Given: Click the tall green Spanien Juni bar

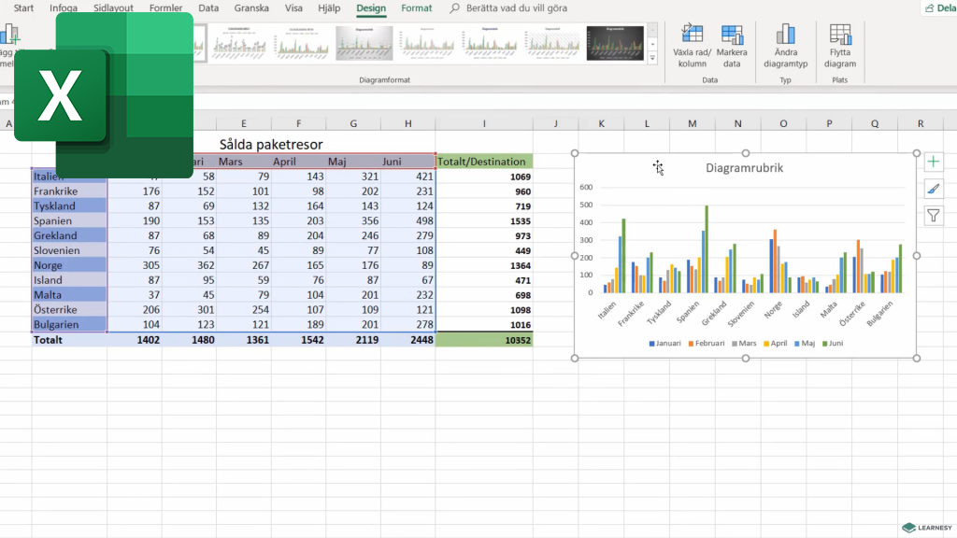Looking at the screenshot, I should tap(707, 248).
